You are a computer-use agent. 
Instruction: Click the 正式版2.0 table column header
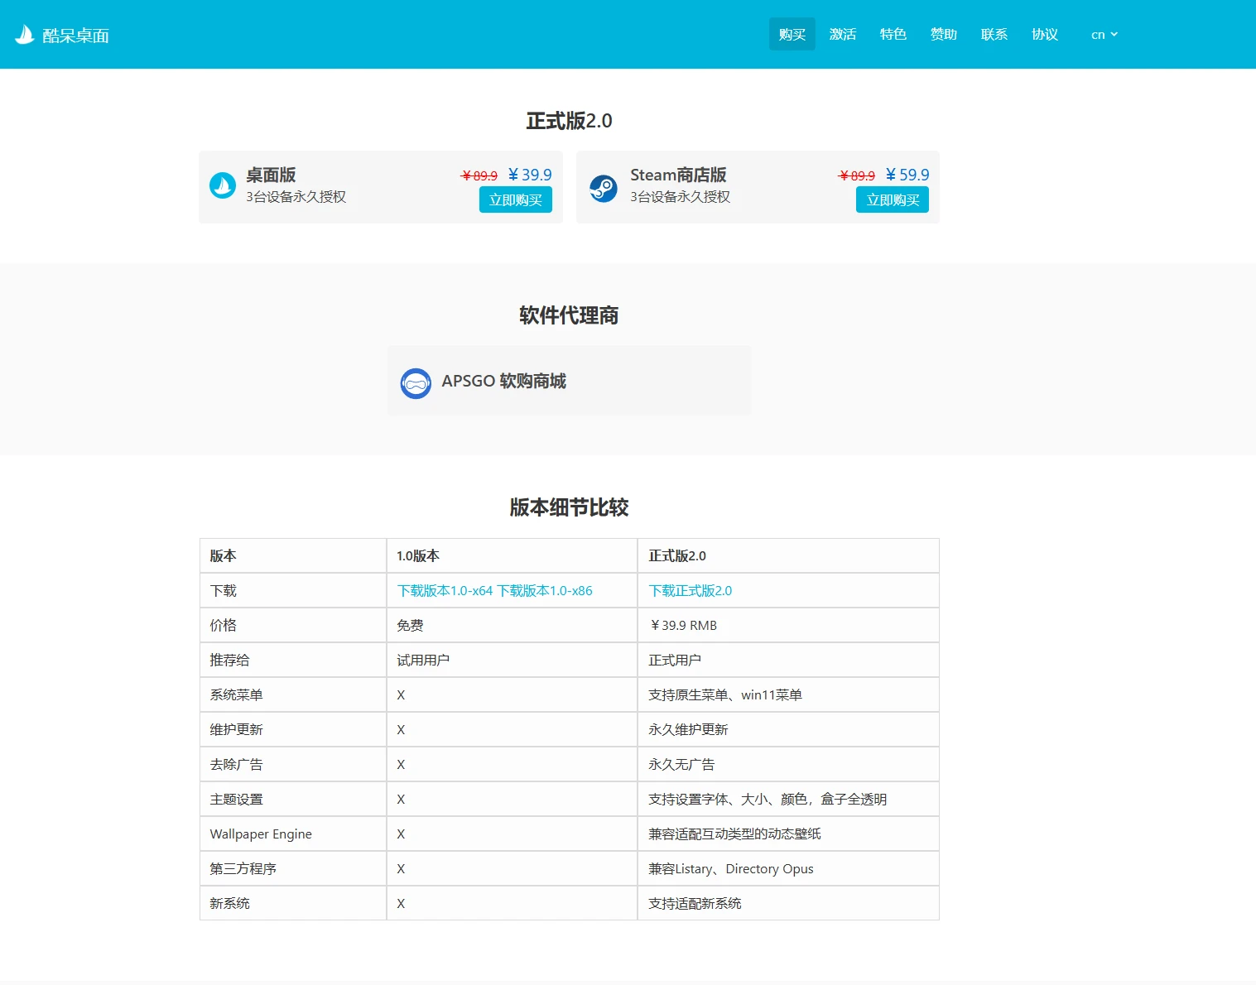[x=676, y=555]
